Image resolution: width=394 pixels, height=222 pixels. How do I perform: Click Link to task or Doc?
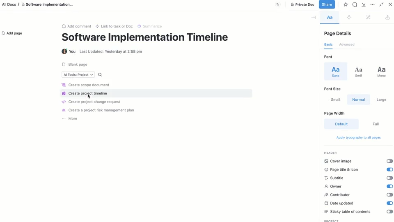pos(114,26)
